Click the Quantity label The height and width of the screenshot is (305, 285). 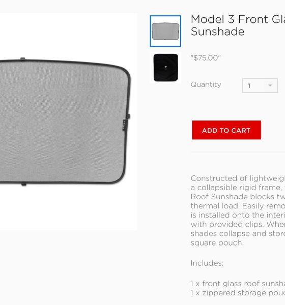pos(206,84)
